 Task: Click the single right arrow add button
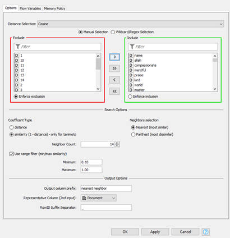pos(114,57)
